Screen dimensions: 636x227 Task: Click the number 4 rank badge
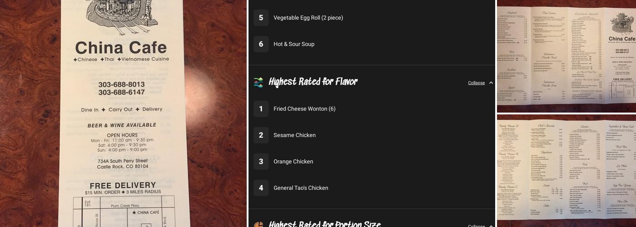pyautogui.click(x=261, y=188)
